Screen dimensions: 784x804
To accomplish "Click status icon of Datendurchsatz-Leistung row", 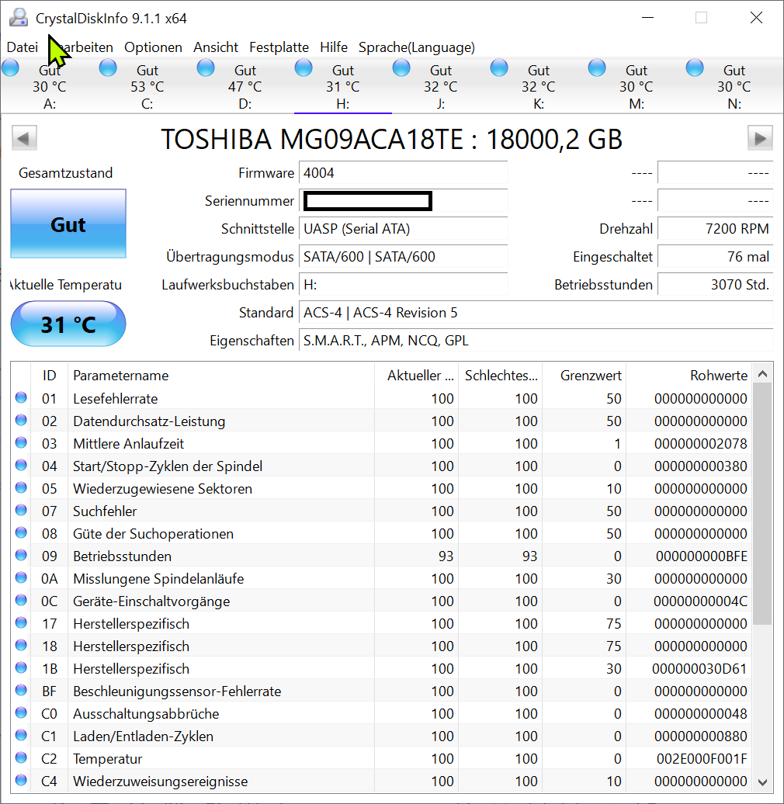I will [x=21, y=420].
